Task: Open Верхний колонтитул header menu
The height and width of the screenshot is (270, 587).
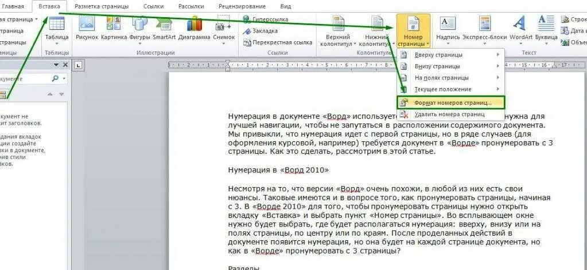Action: [x=339, y=31]
